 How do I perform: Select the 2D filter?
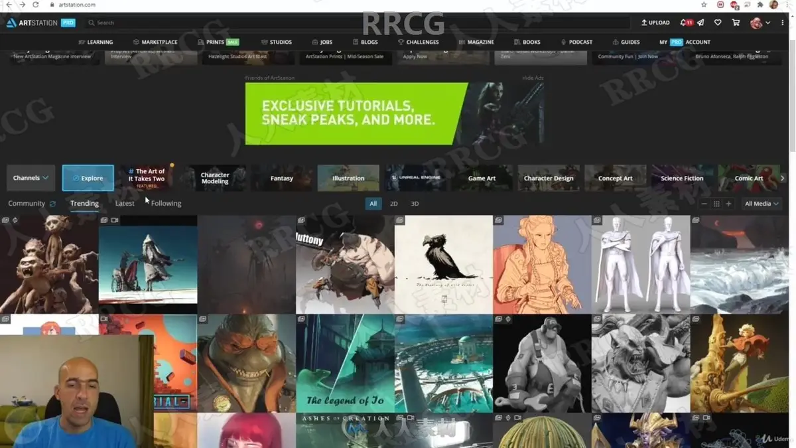(x=394, y=204)
